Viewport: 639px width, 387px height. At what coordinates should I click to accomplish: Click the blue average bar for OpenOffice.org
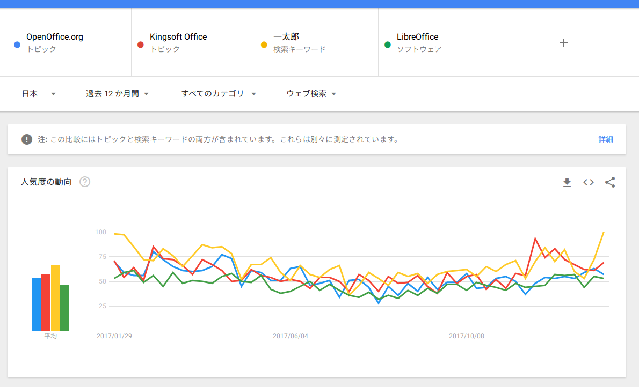pos(37,304)
